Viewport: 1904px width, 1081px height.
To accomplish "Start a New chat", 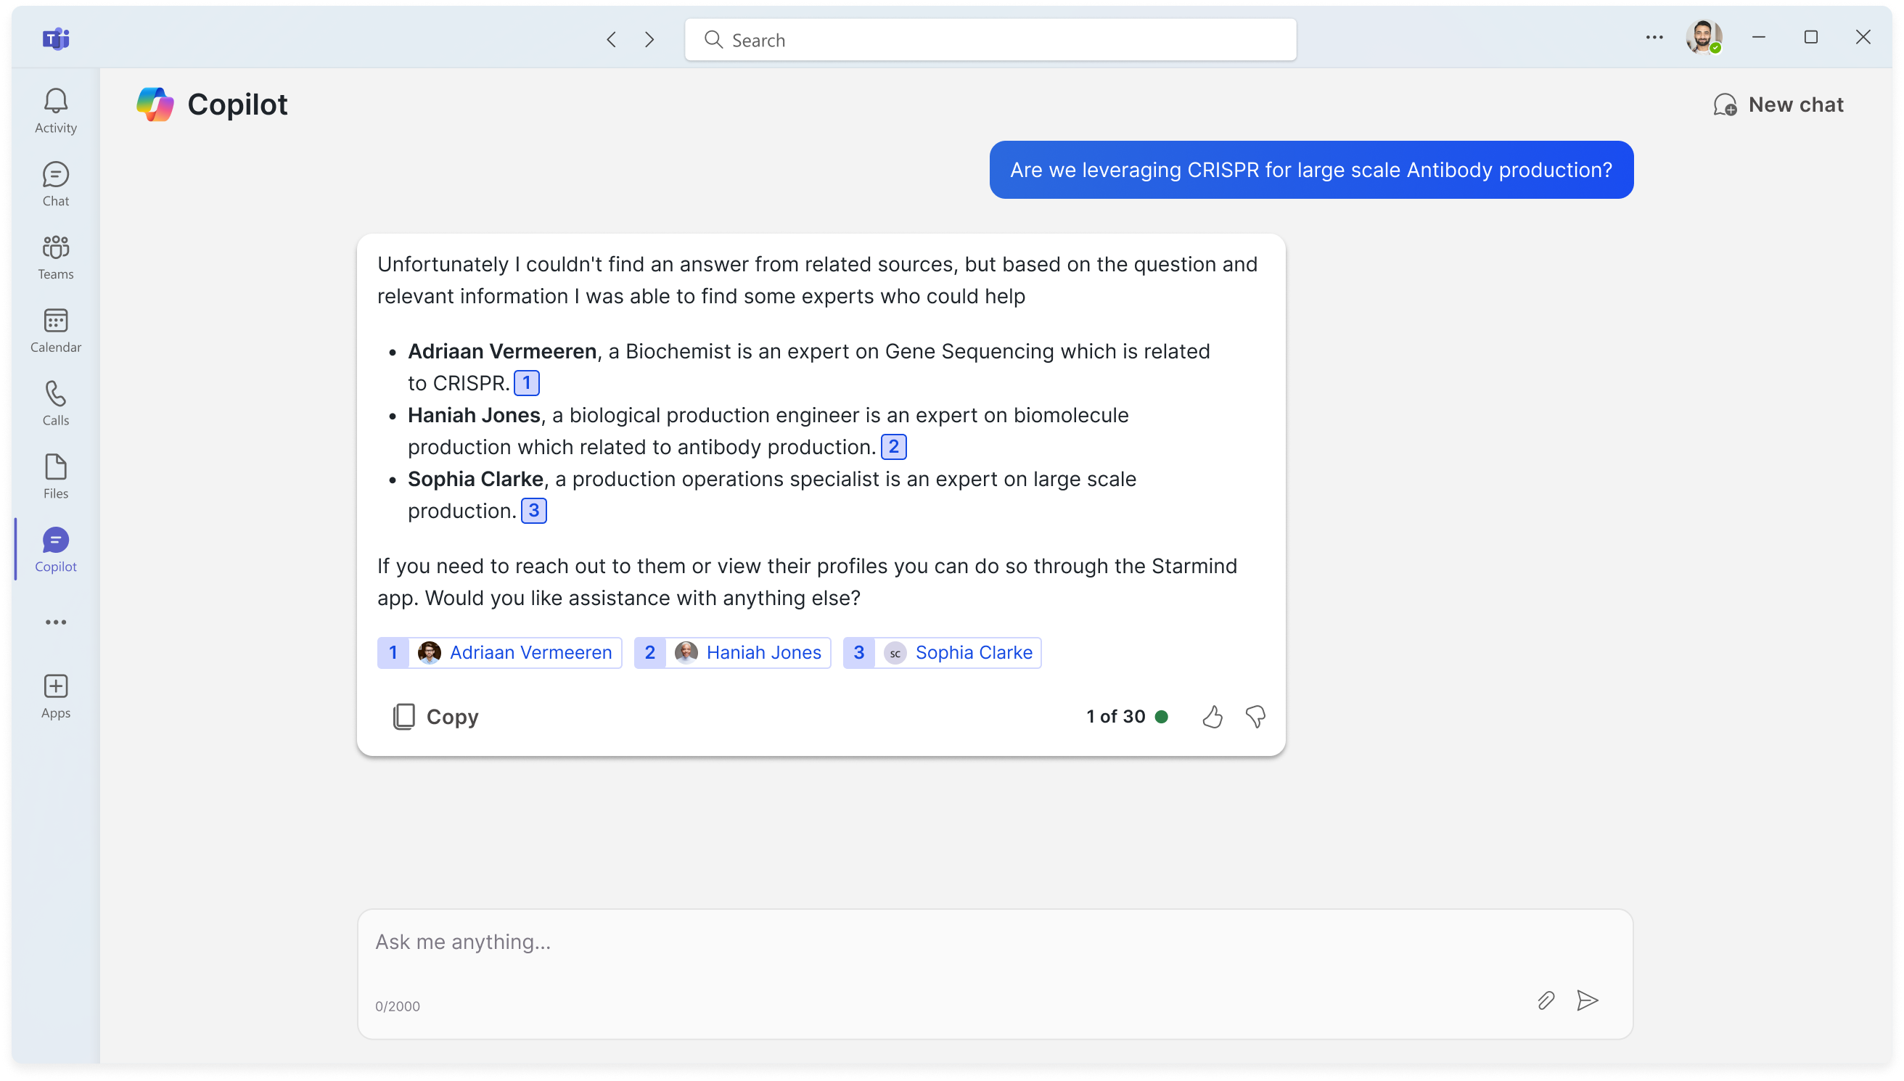I will (x=1778, y=104).
